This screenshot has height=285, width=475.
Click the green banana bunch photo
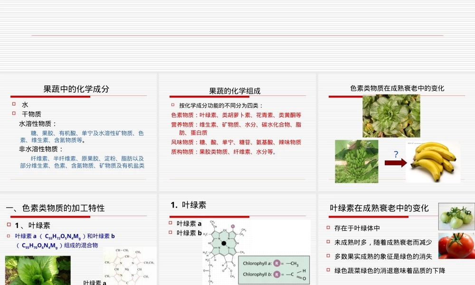(356, 161)
